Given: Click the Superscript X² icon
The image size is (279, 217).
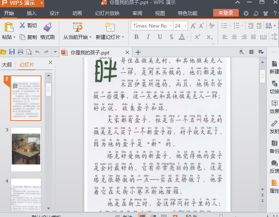Looking at the screenshot, I should point(197,37).
